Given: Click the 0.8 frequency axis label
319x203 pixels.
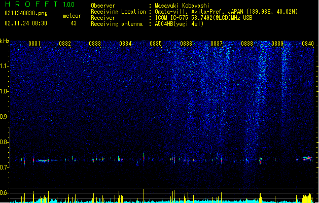Looking at the screenshot, I should pyautogui.click(x=4, y=142).
